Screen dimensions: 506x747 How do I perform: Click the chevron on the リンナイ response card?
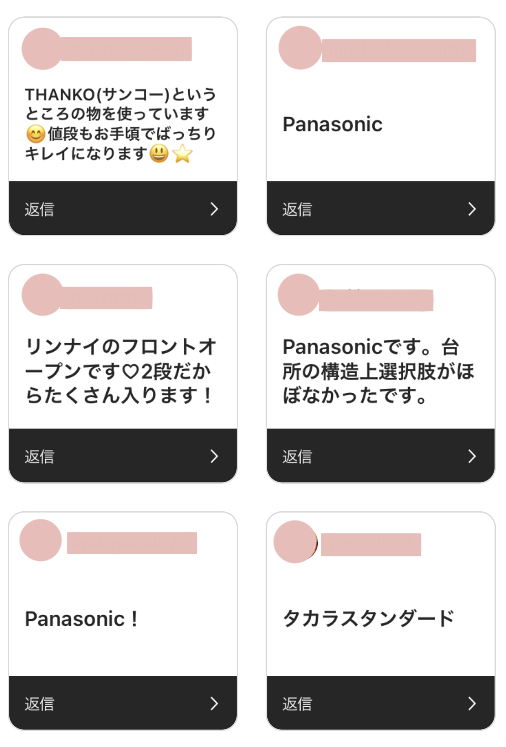tap(214, 456)
